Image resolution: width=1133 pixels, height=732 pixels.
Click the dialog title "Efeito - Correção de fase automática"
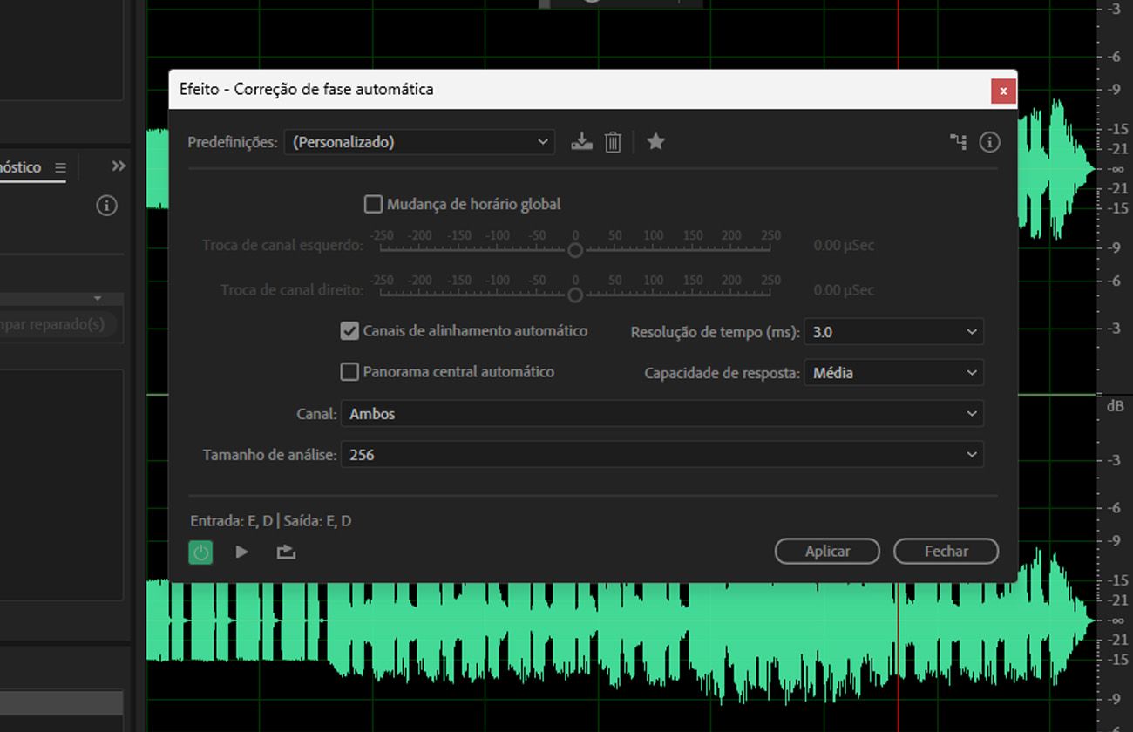(306, 89)
